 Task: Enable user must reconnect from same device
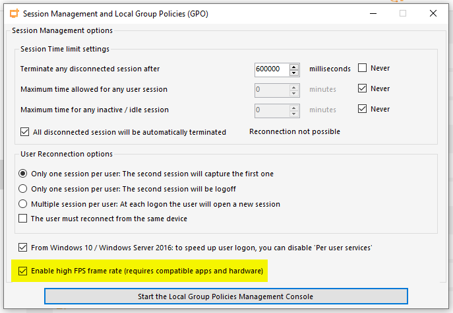[x=24, y=219]
